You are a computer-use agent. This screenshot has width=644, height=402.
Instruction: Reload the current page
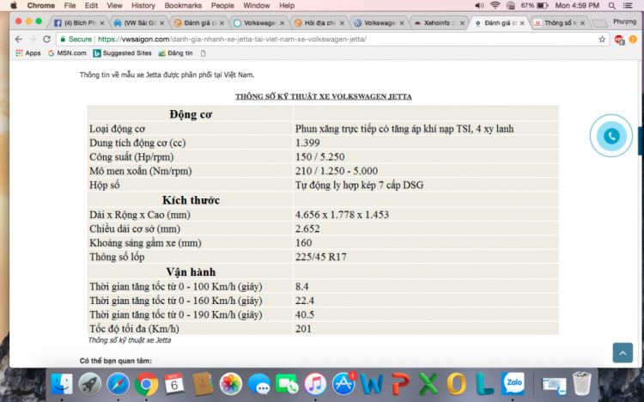47,40
